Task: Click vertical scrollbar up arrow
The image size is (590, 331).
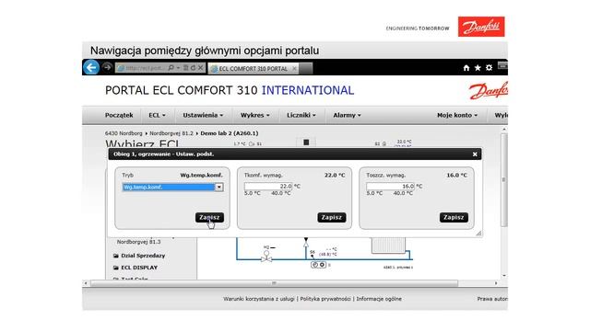Action: coord(504,130)
